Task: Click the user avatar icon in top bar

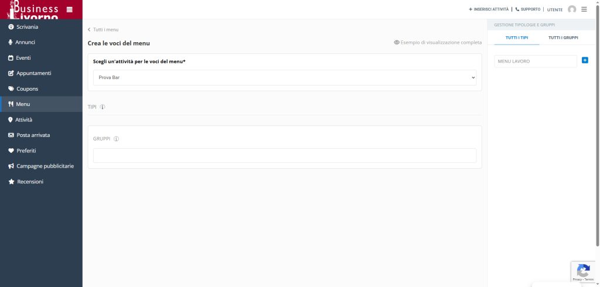Action: click(572, 9)
